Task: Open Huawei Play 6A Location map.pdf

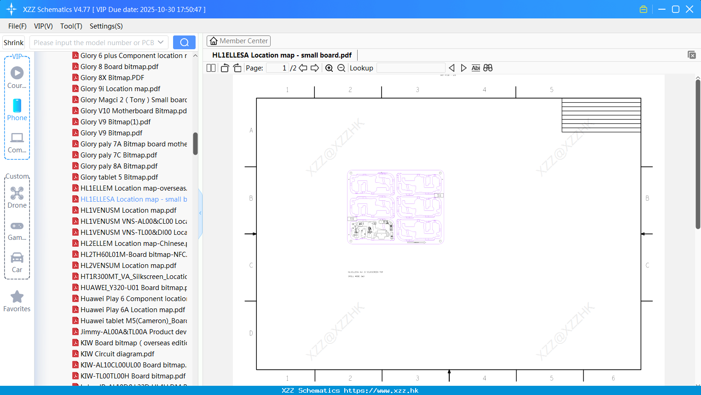Action: [x=133, y=310]
